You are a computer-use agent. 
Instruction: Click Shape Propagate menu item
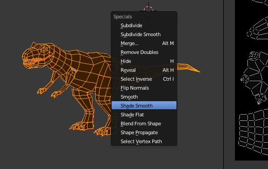(144, 132)
